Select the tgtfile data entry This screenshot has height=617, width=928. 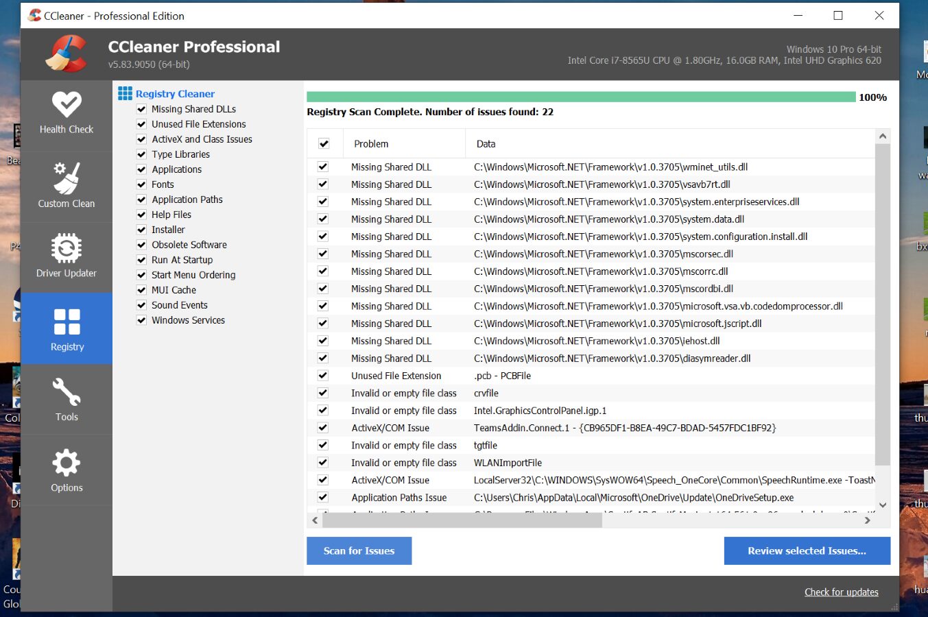tap(485, 446)
